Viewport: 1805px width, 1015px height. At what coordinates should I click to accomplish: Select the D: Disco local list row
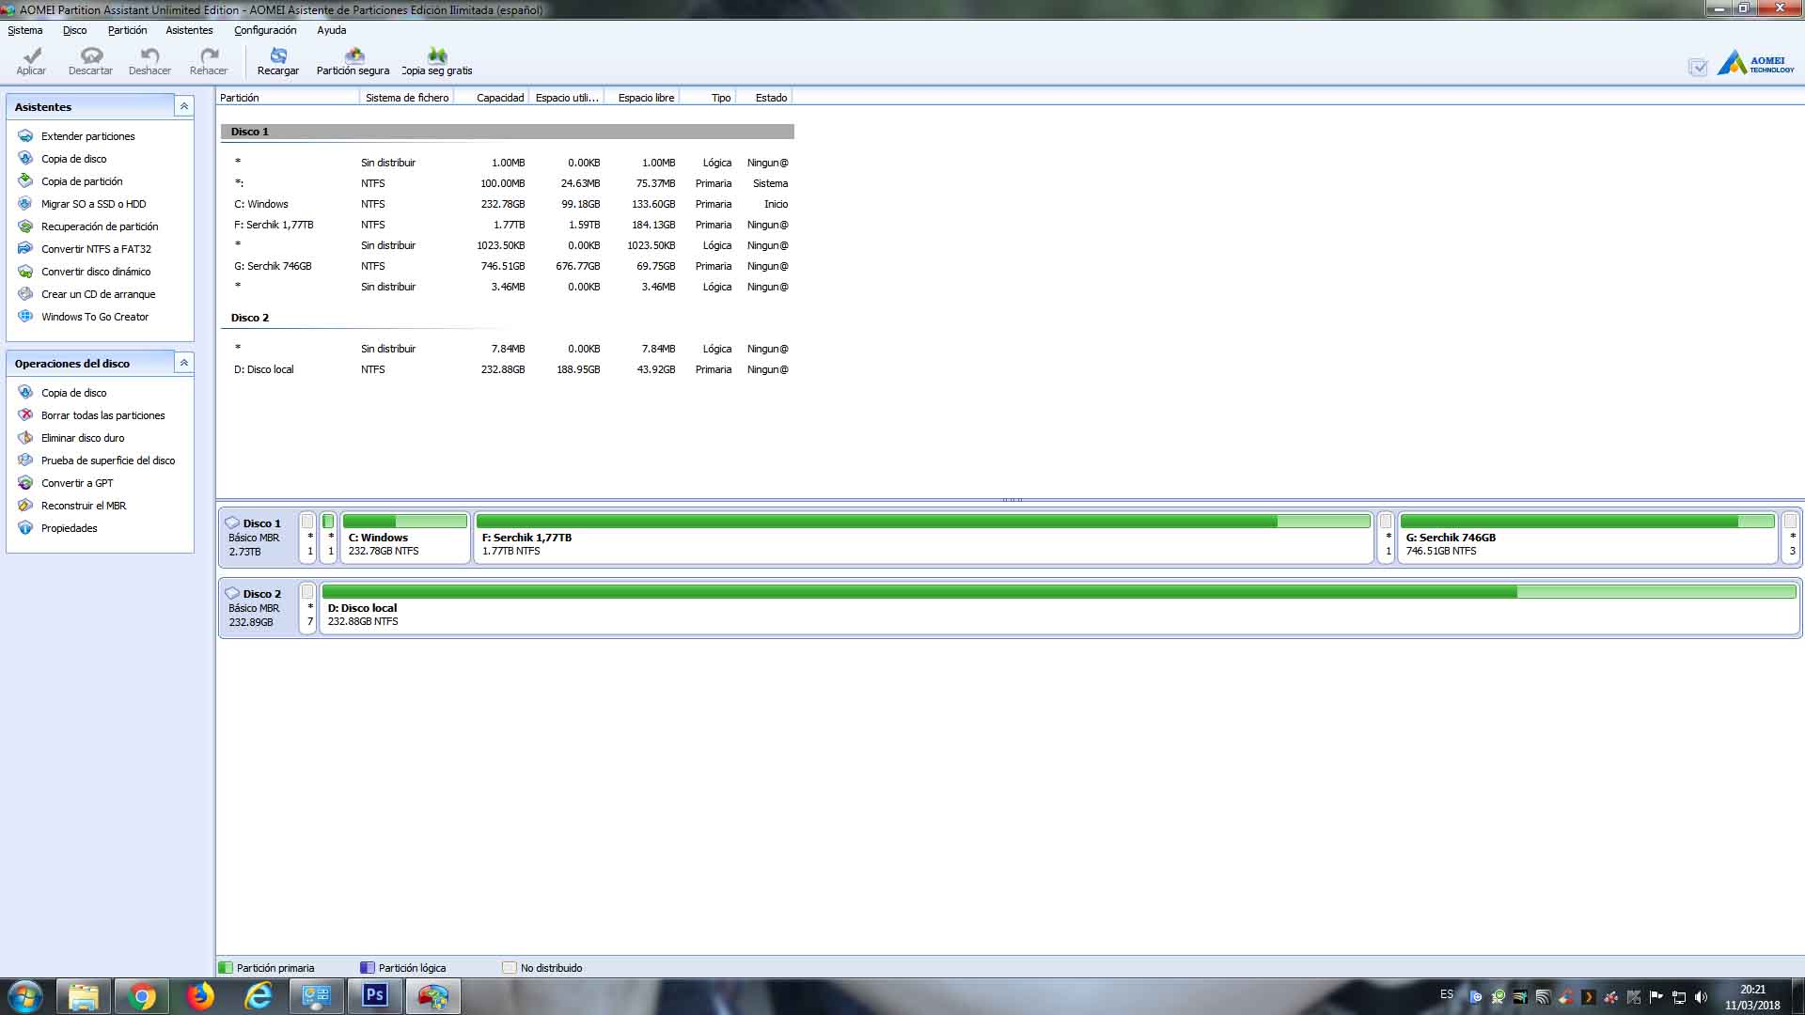(507, 369)
